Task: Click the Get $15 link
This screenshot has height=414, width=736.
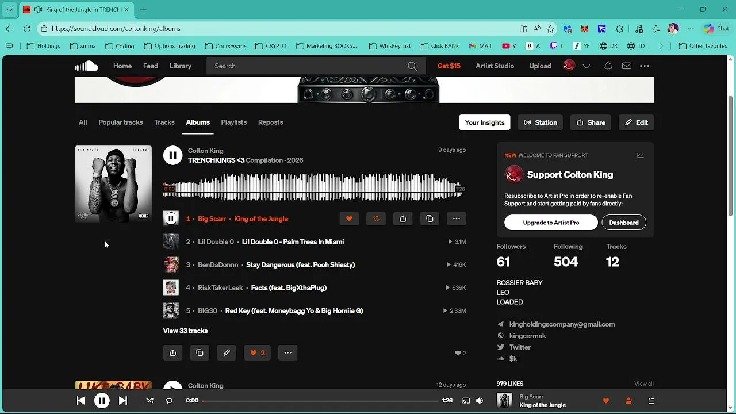Action: [x=448, y=66]
